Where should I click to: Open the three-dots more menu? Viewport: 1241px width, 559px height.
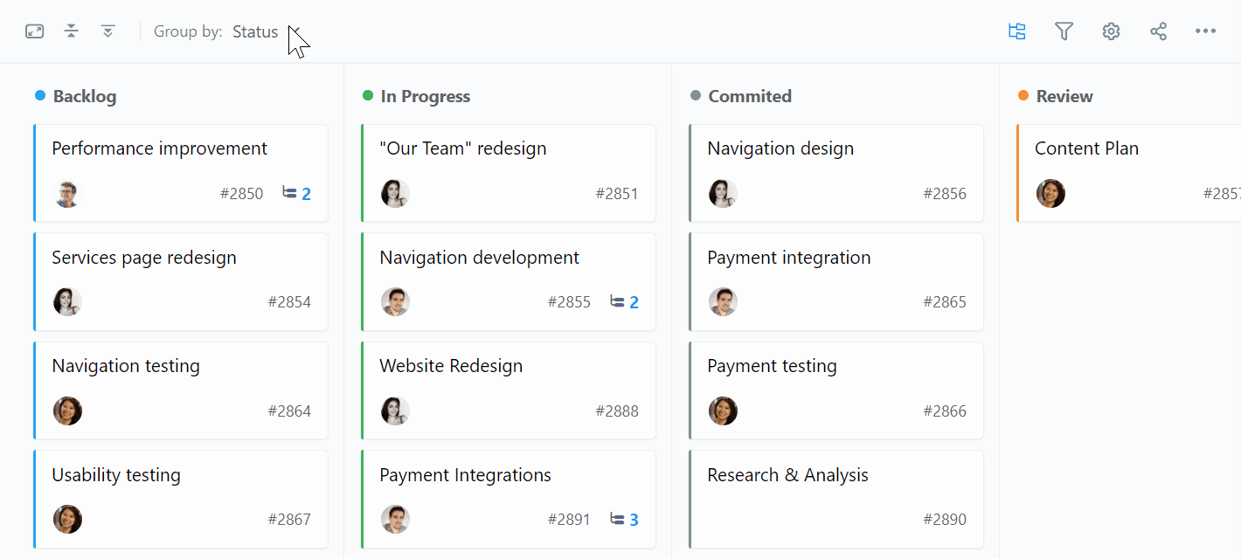(x=1205, y=31)
